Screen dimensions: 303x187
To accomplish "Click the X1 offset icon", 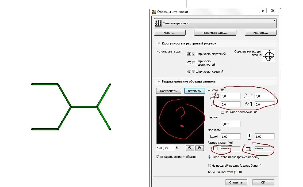I will tap(214, 96).
